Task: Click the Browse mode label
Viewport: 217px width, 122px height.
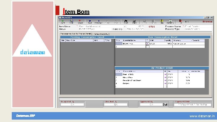Action: (x=207, y=22)
